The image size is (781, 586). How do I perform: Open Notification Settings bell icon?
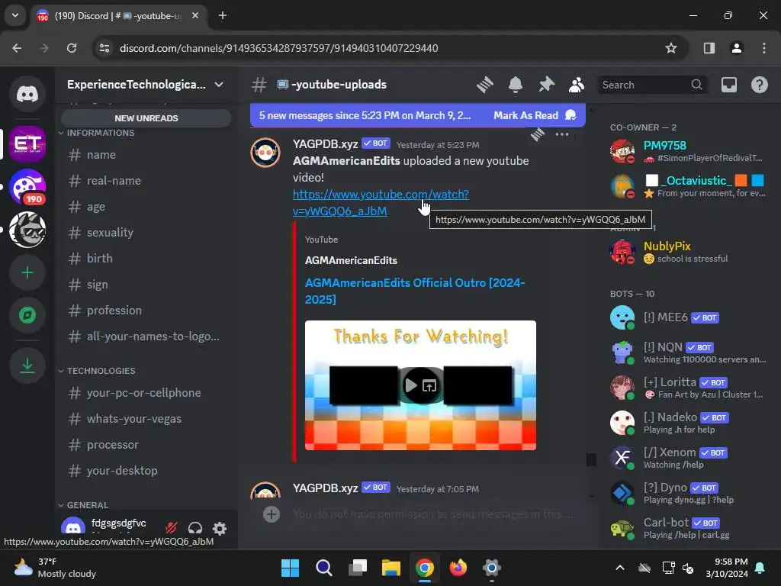pos(516,85)
